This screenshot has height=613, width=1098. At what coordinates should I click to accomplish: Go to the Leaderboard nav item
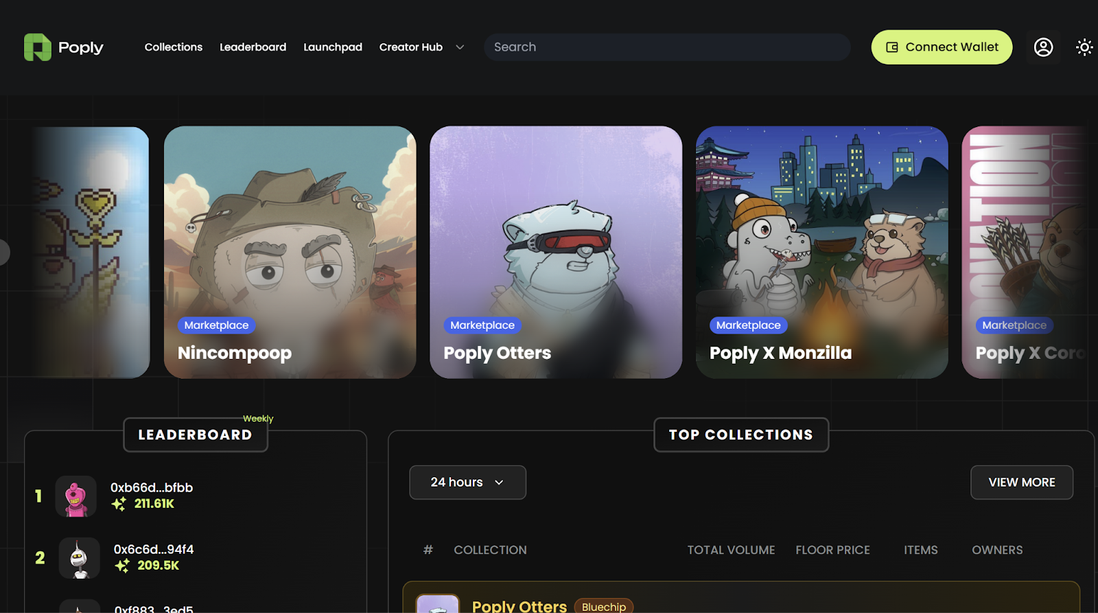pyautogui.click(x=253, y=47)
